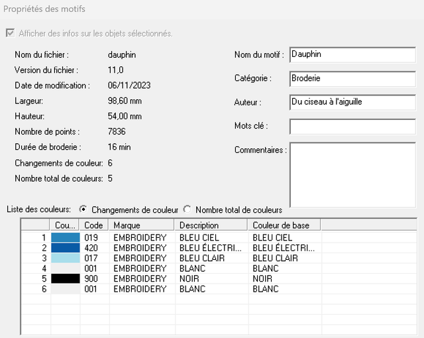Select 'Changements de couleur' radio button

(83, 209)
